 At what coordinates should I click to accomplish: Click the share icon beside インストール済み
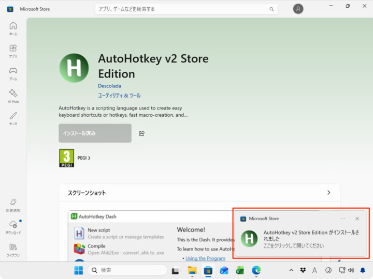141,133
